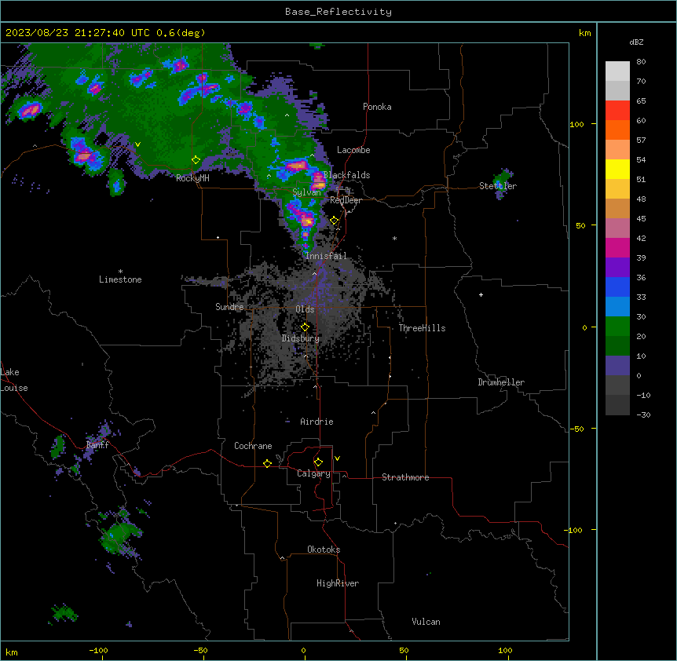
Task: Select the Calgary city label
Action: [313, 473]
